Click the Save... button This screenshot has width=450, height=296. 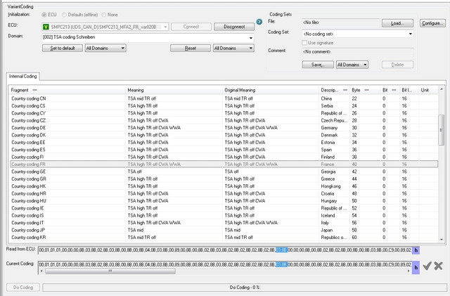[318, 65]
